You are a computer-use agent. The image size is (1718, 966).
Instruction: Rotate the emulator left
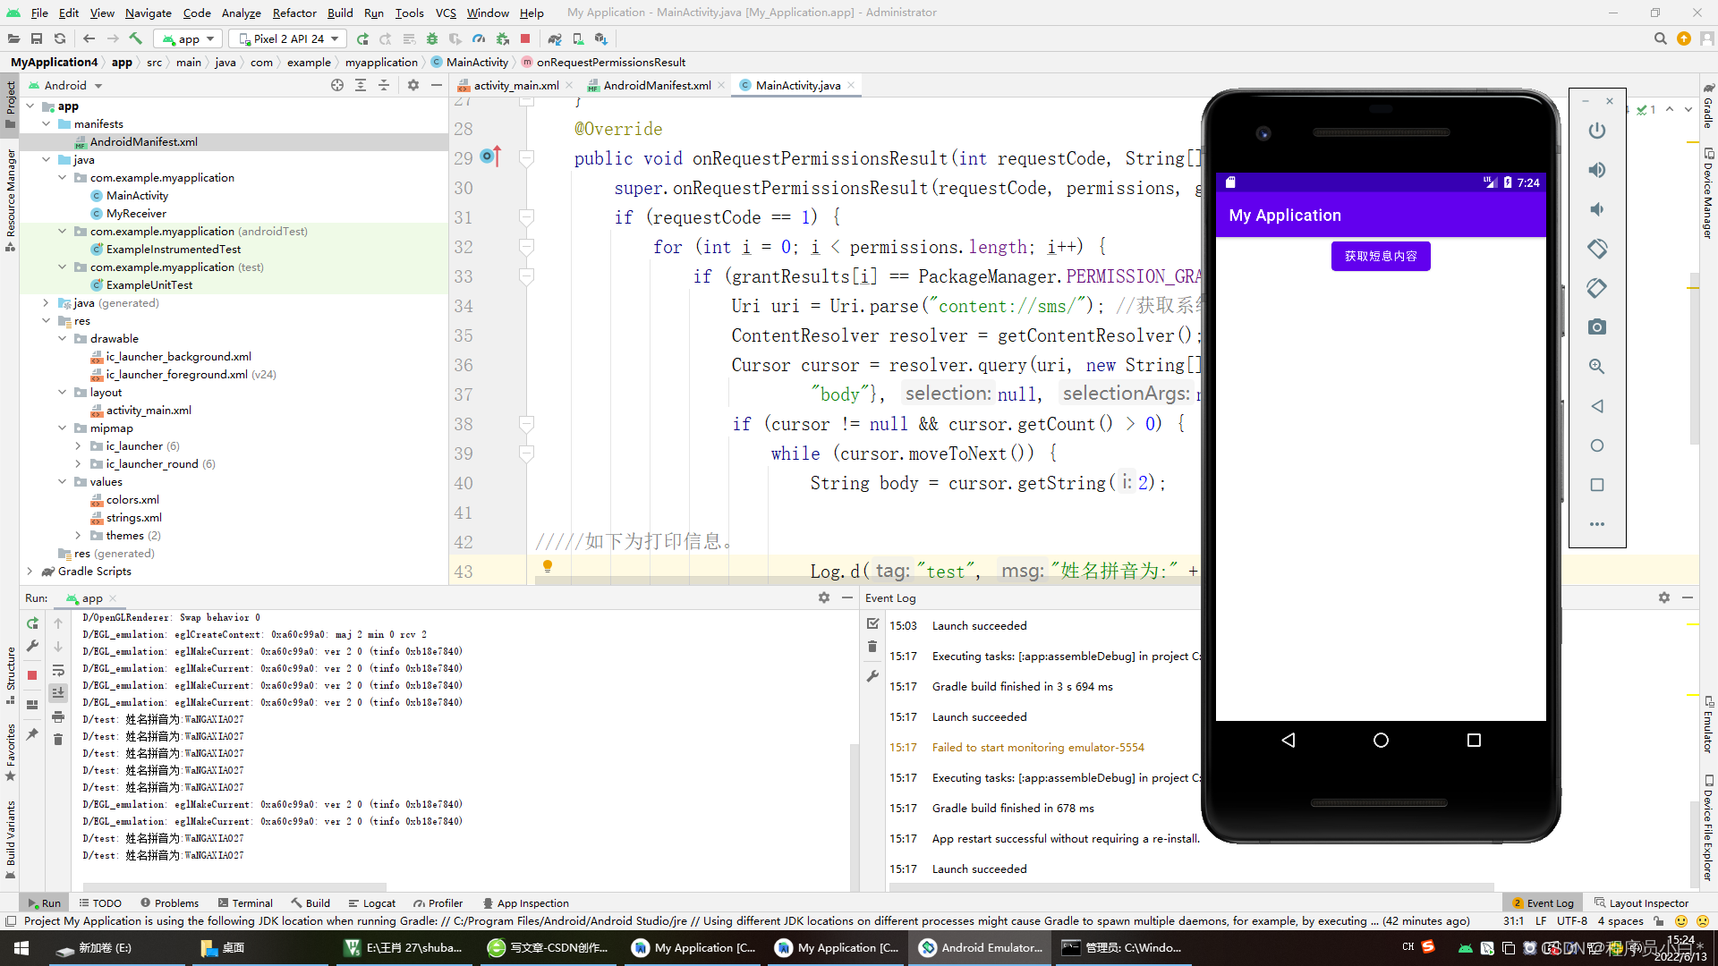click(1596, 249)
